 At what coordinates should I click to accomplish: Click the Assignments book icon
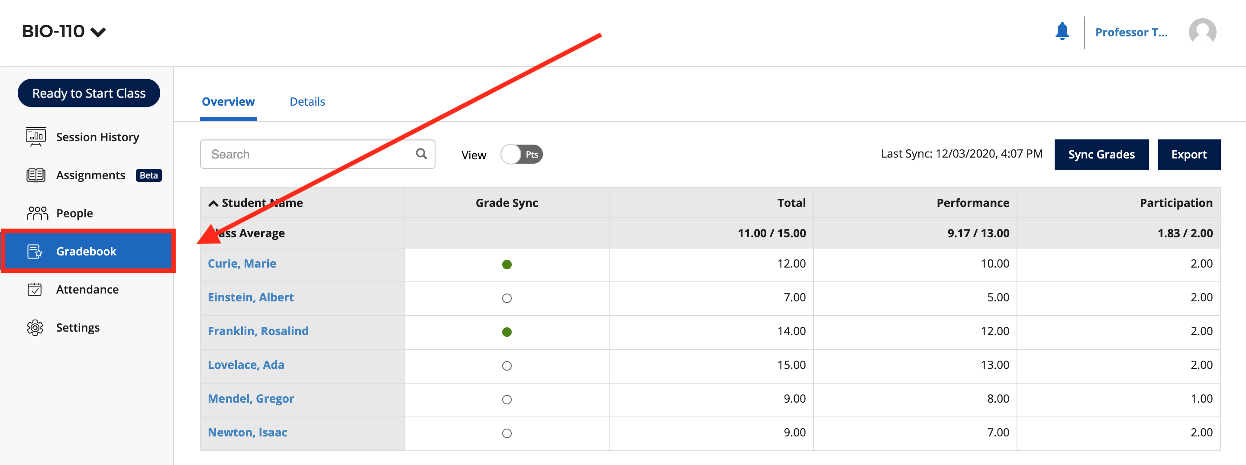click(x=36, y=175)
